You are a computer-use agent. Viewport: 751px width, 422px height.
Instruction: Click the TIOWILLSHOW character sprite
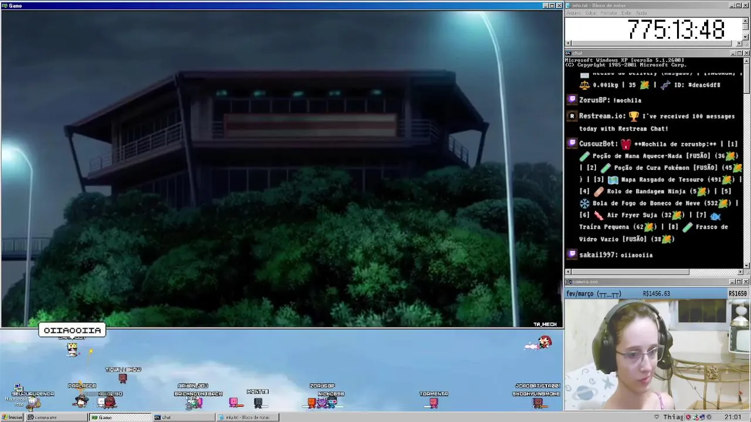[123, 379]
